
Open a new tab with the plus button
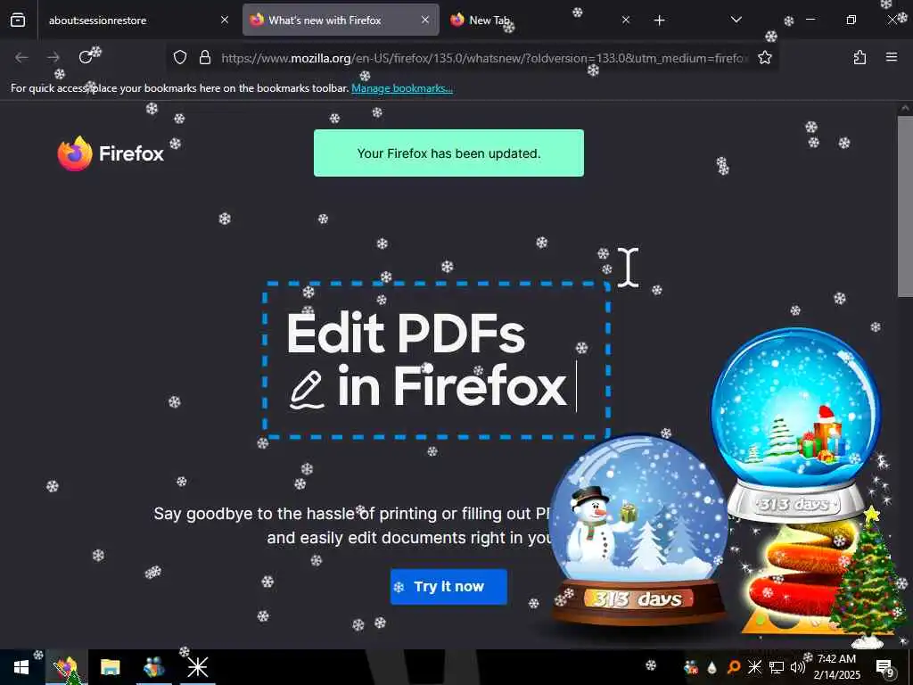click(x=659, y=21)
